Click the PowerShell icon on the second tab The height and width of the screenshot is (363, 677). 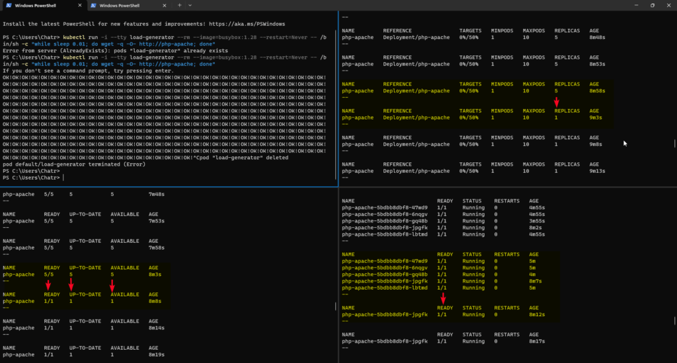pos(93,5)
